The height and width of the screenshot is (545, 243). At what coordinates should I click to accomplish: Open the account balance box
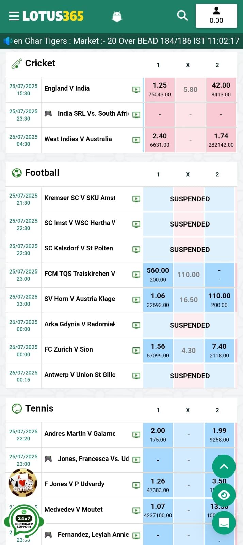click(x=216, y=16)
